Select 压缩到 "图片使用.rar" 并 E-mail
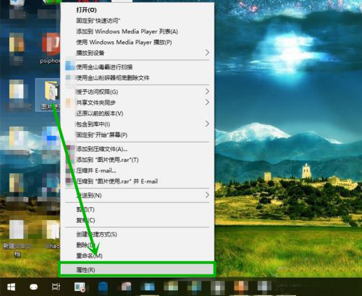 (117, 181)
